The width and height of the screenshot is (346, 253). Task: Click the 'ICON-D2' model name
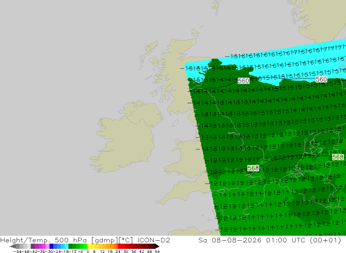coord(154,240)
